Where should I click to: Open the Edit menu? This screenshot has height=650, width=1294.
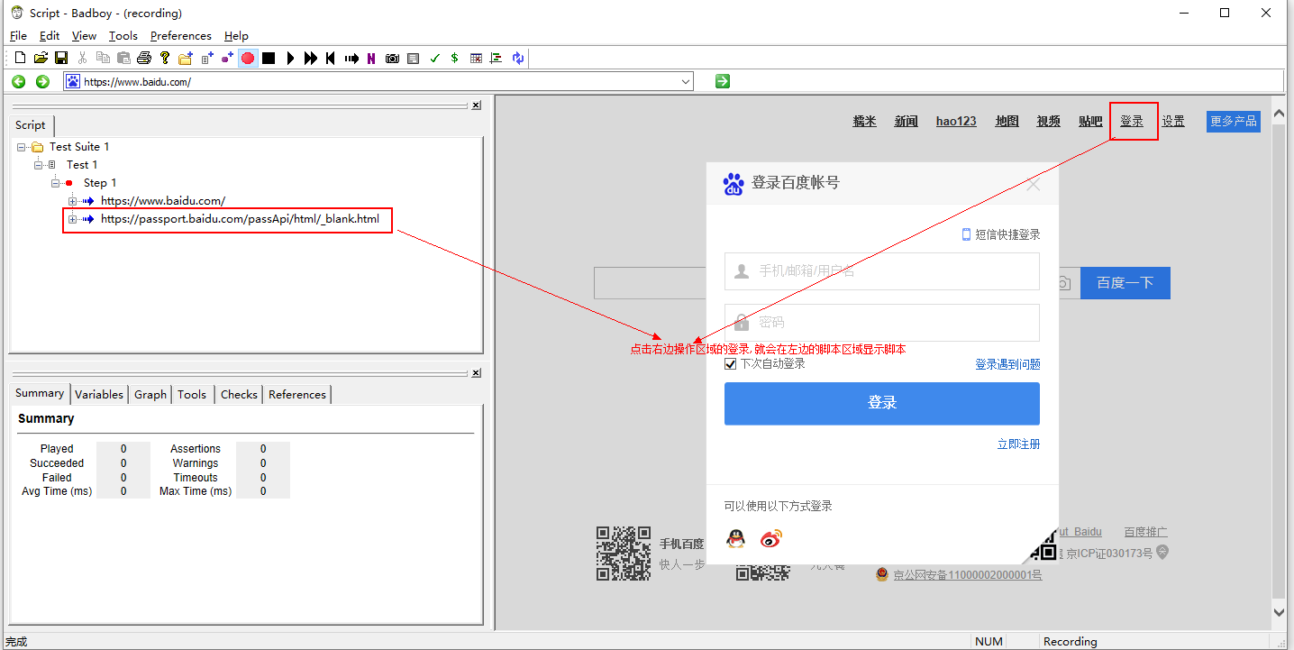pyautogui.click(x=50, y=36)
